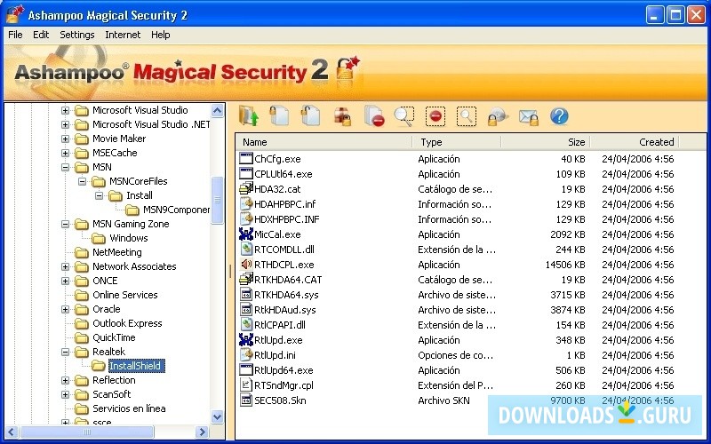Expand the Microsoft Visual Studio folder node
This screenshot has width=711, height=444.
coord(65,110)
